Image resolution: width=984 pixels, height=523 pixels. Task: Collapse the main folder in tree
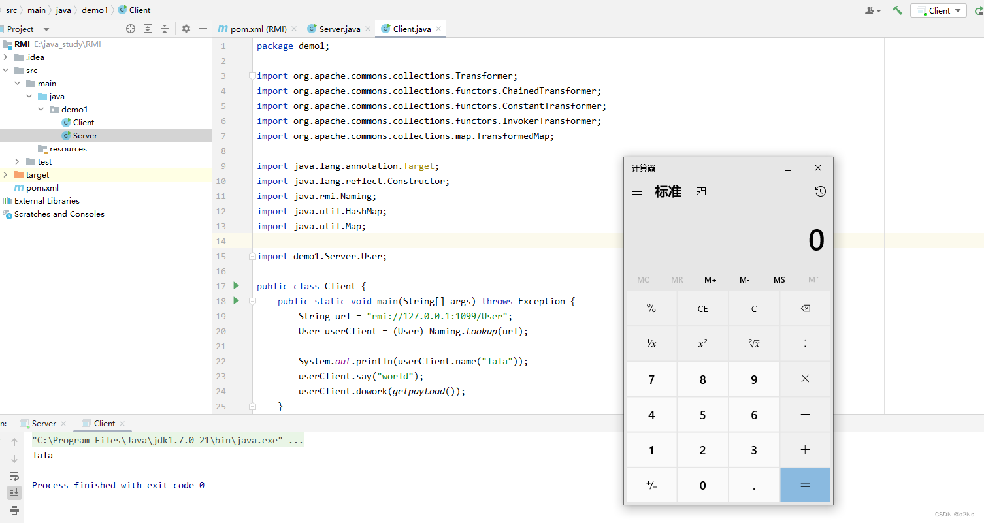pyautogui.click(x=18, y=84)
